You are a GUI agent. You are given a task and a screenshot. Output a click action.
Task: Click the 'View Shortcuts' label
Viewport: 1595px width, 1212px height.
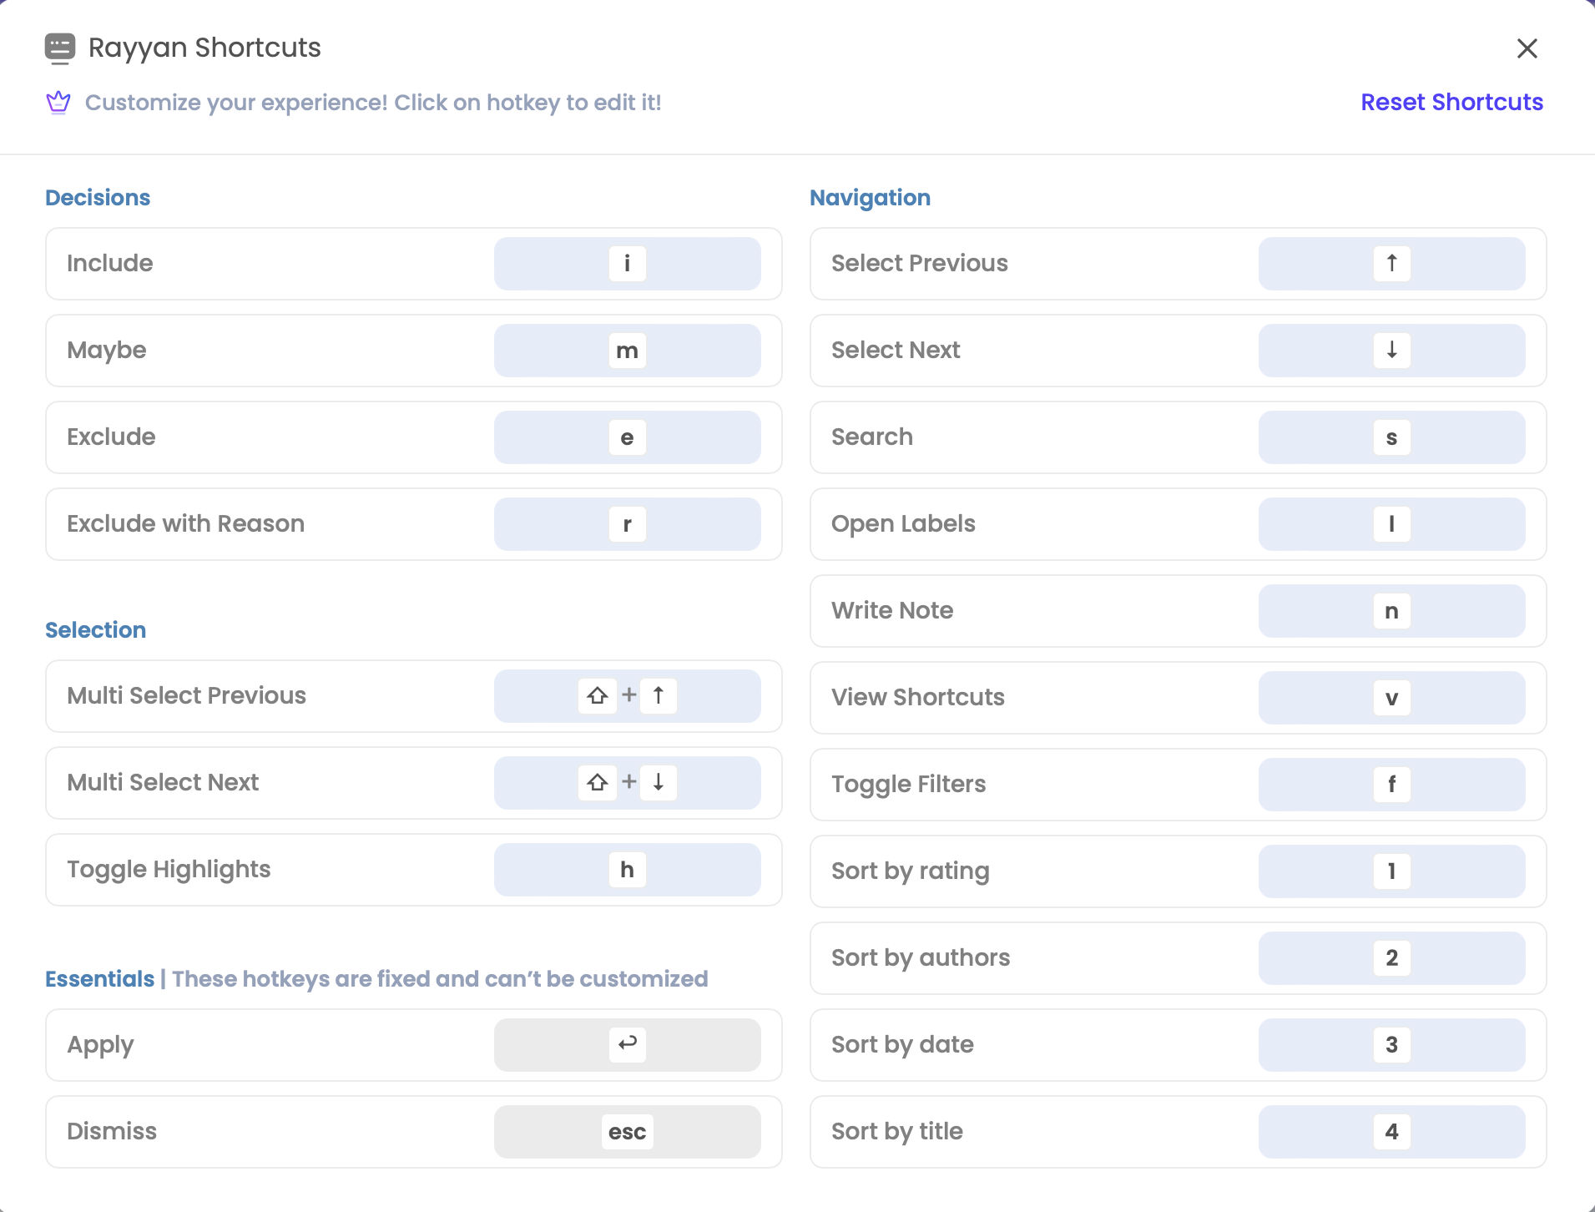tap(918, 698)
